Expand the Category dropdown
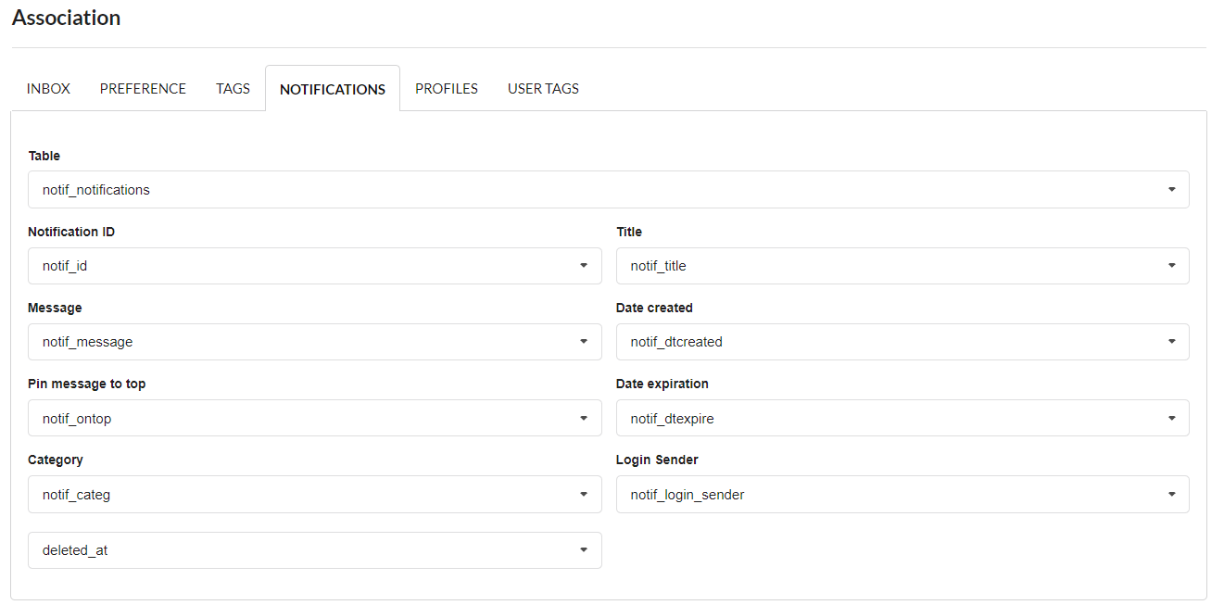 click(314, 495)
